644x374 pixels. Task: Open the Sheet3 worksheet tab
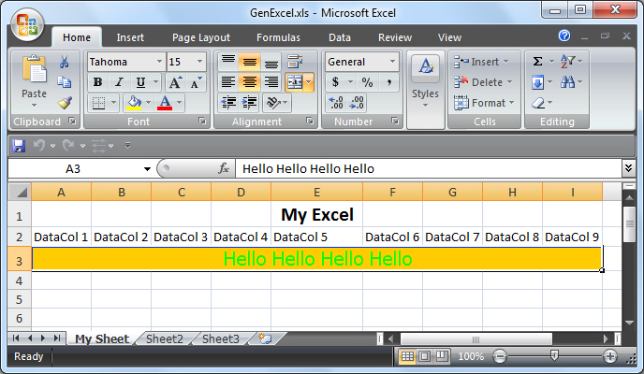point(221,338)
